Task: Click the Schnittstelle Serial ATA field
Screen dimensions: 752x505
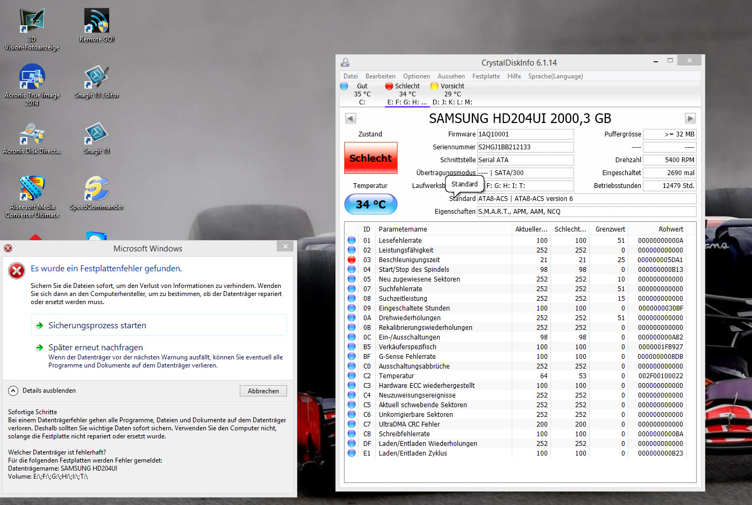Action: (x=525, y=160)
